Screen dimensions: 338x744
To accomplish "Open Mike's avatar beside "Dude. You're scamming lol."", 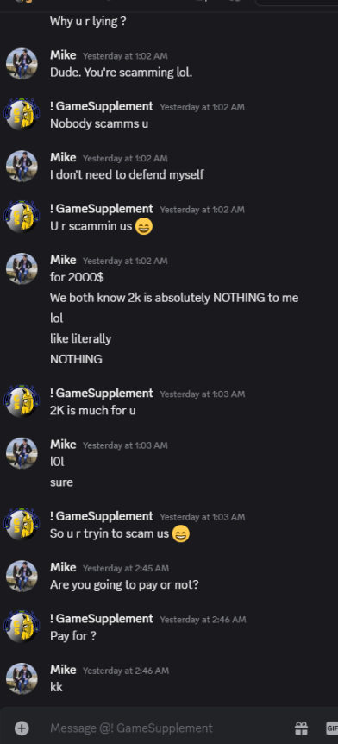I will coord(22,64).
